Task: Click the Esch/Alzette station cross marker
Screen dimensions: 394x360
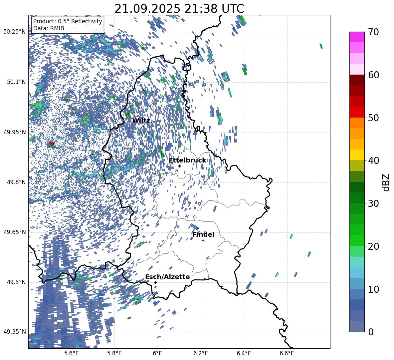Action: [x=155, y=282]
